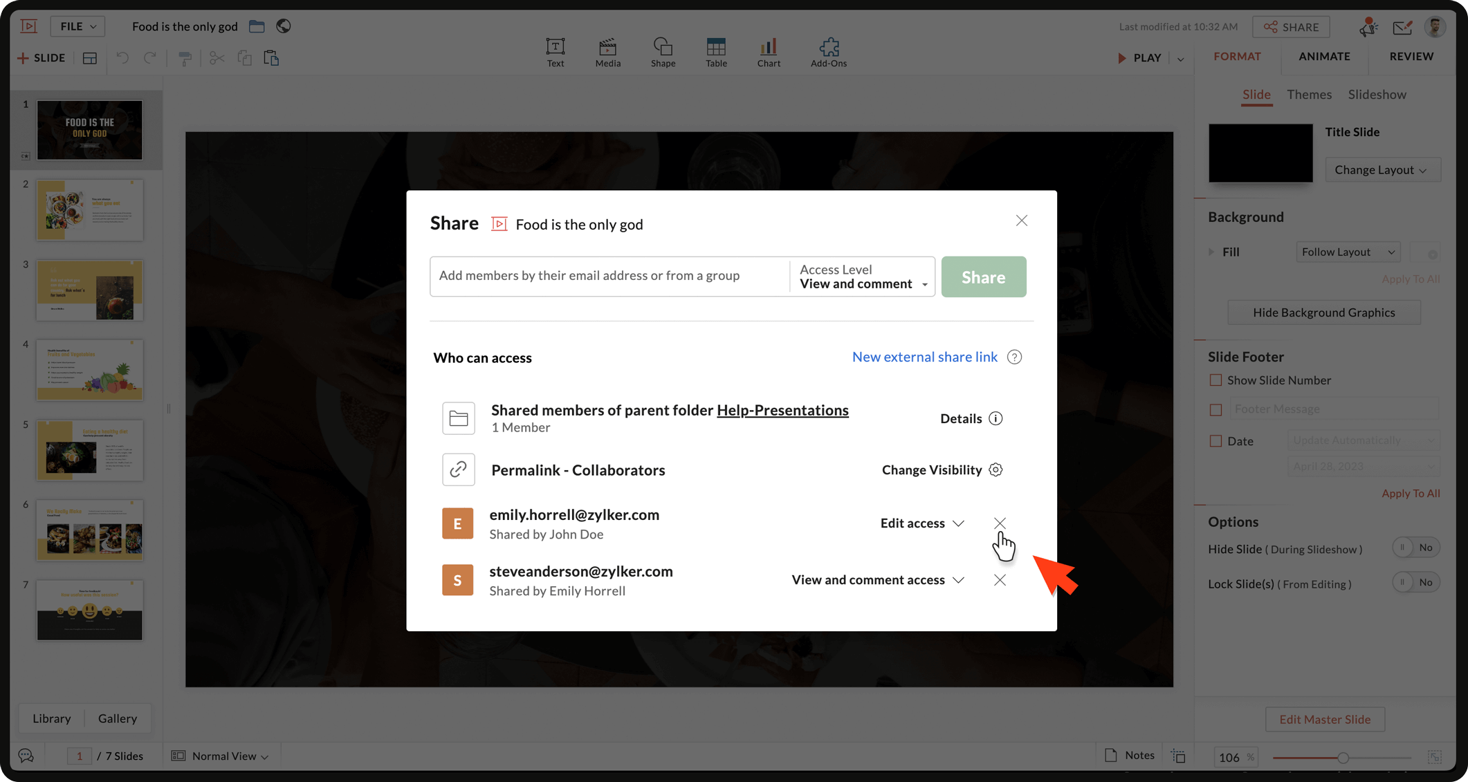Open the Notes panel
Screen dimensions: 1468x782
1130,756
